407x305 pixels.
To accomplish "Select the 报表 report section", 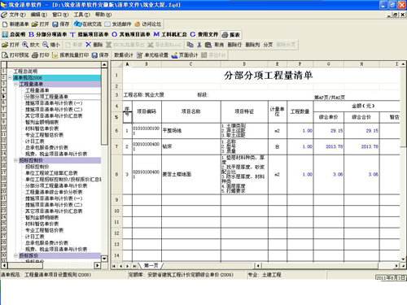I will (x=231, y=35).
